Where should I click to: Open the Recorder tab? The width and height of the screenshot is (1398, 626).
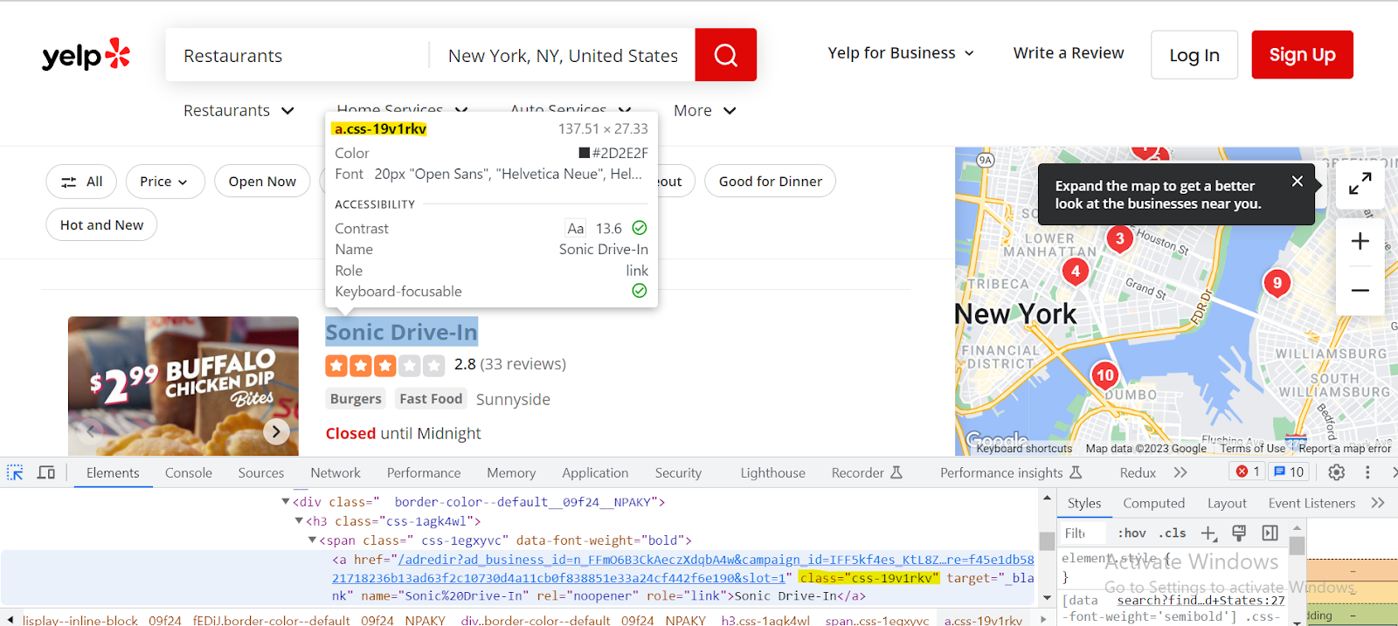[867, 472]
